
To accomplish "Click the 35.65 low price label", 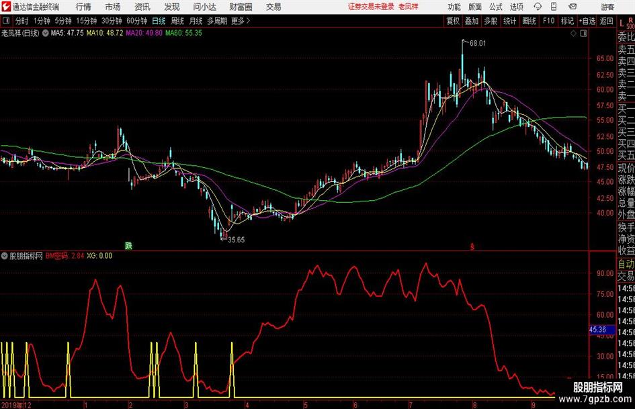I will pos(236,240).
